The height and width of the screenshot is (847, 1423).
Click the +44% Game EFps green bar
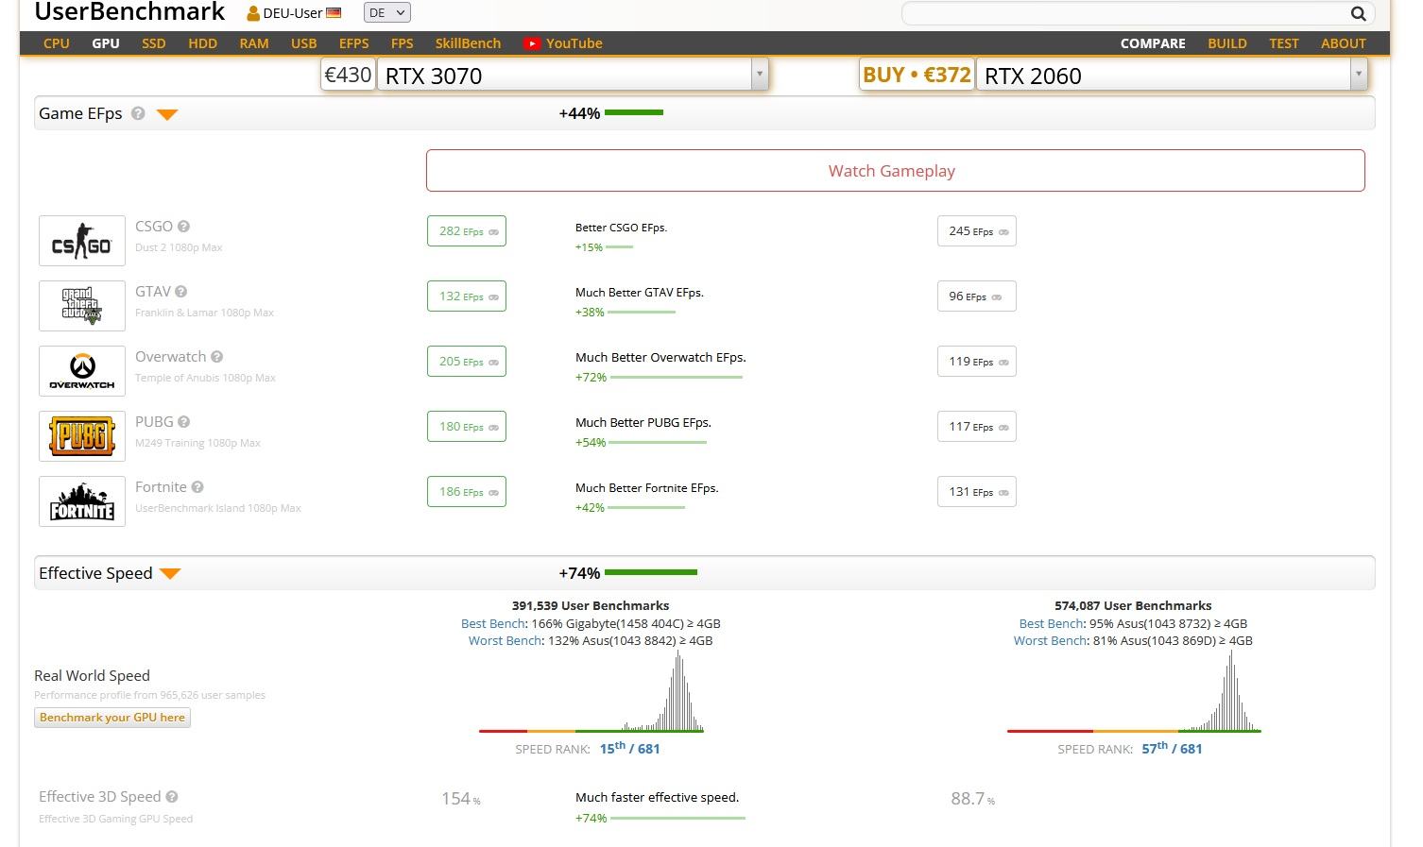[x=634, y=112]
